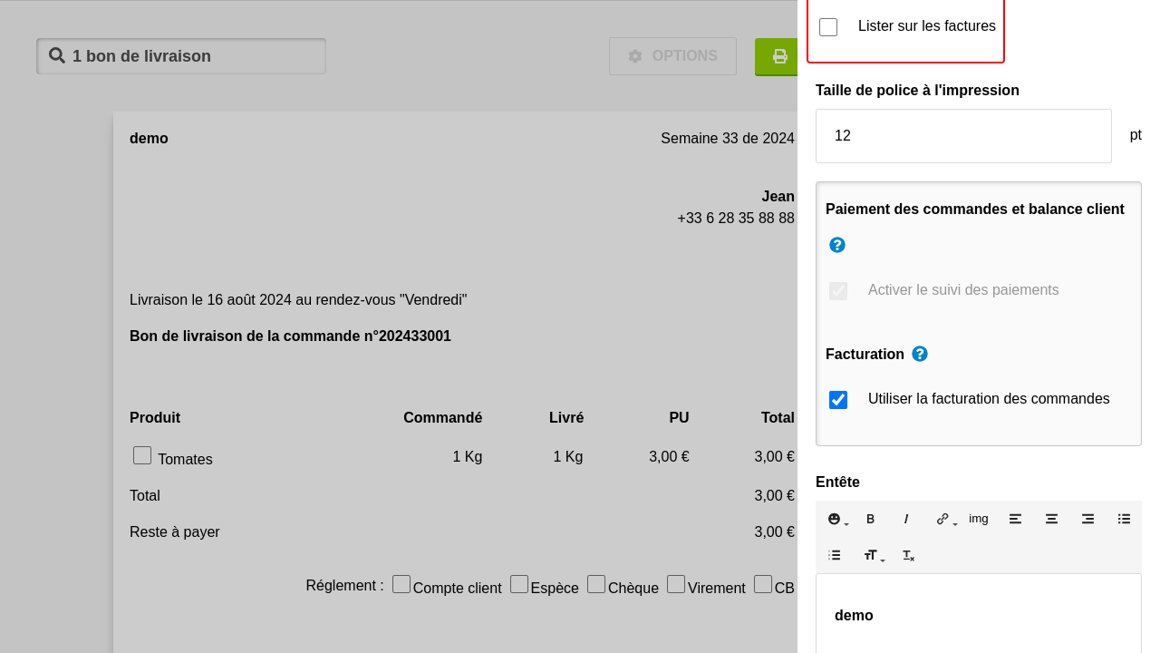Align header text to the left

[x=1015, y=519]
